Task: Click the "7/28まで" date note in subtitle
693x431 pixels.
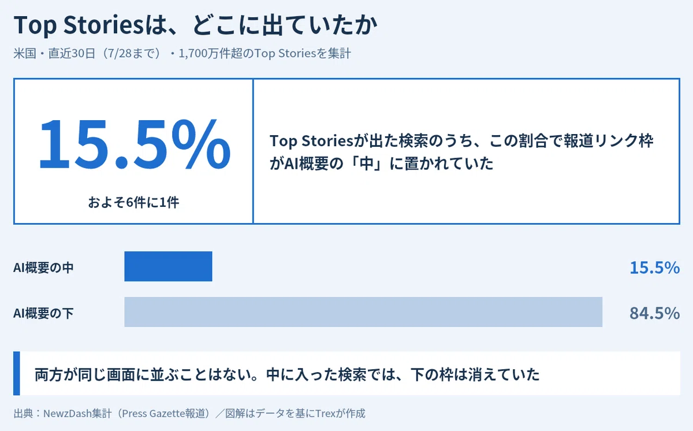Action: click(132, 54)
